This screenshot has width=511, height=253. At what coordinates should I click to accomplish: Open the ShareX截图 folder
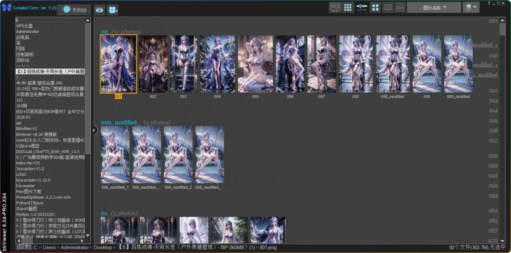coord(27,209)
